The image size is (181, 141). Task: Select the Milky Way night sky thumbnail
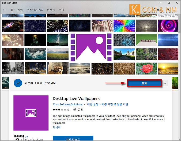pos(58,40)
